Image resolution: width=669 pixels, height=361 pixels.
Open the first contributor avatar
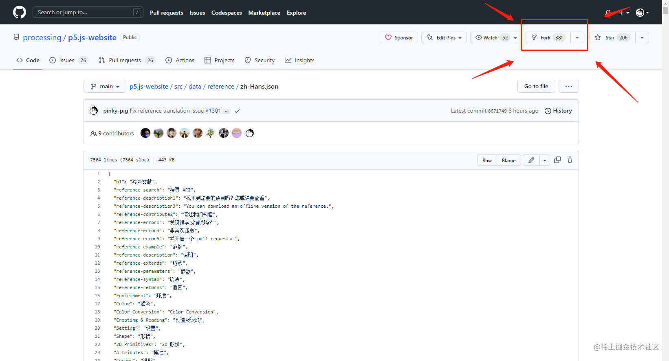click(145, 133)
